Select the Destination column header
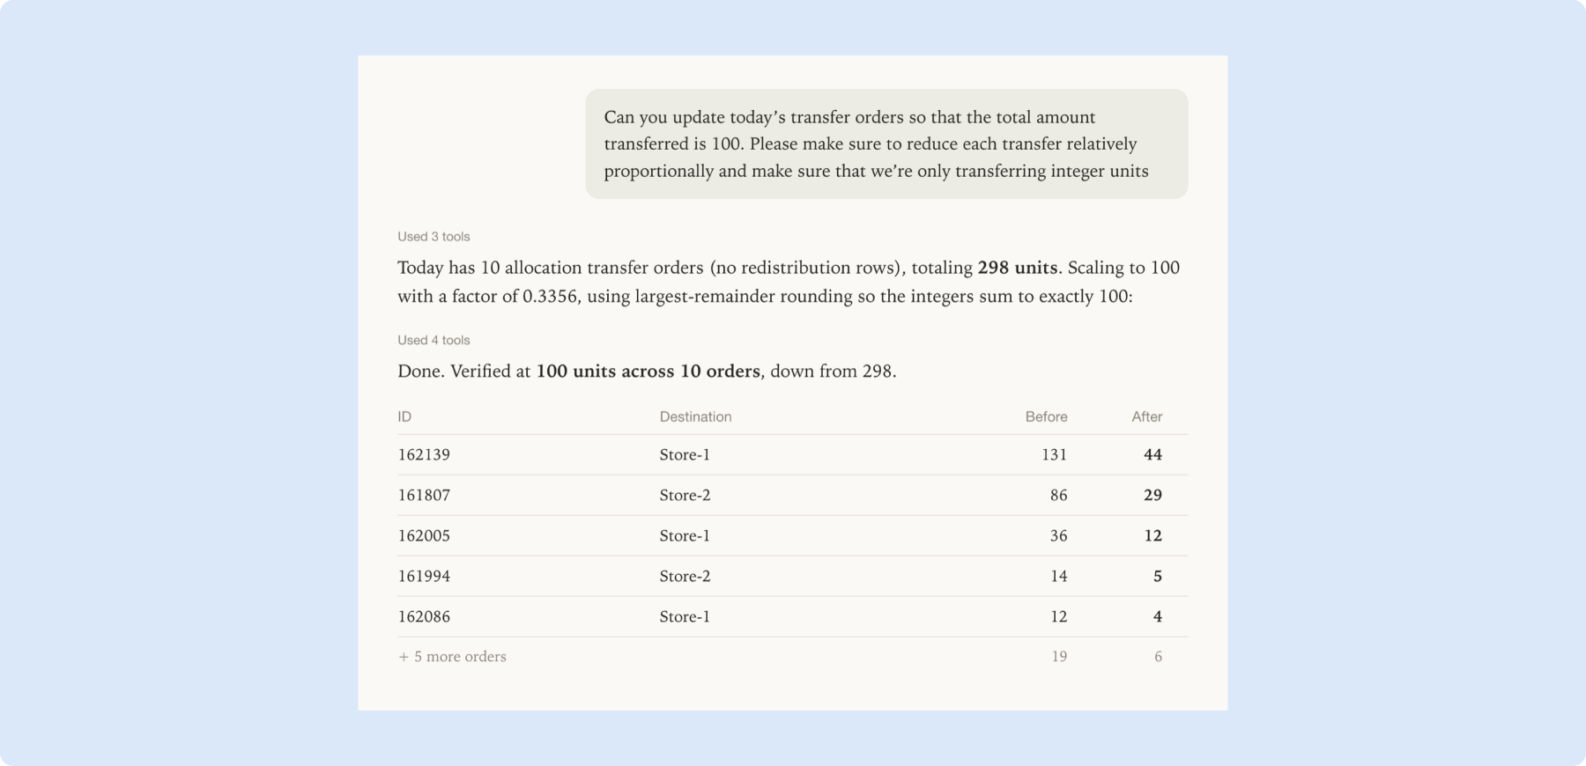 695,416
